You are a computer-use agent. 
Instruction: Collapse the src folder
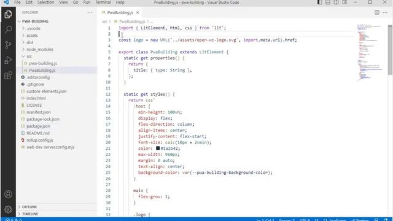click(x=29, y=56)
